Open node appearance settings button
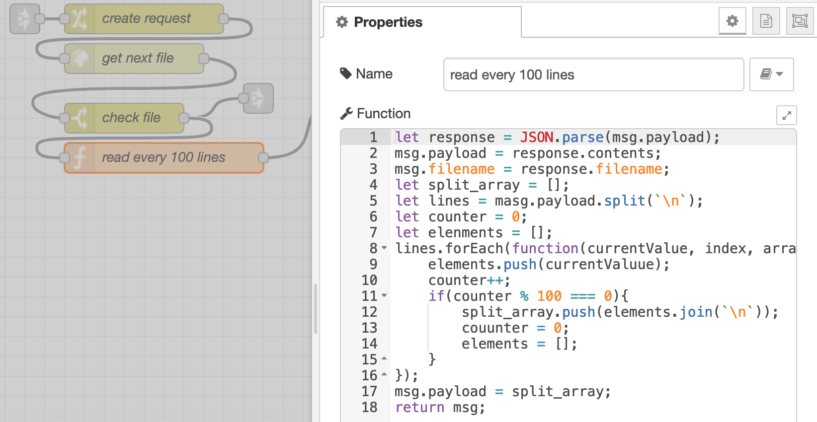The width and height of the screenshot is (817, 422). (800, 21)
